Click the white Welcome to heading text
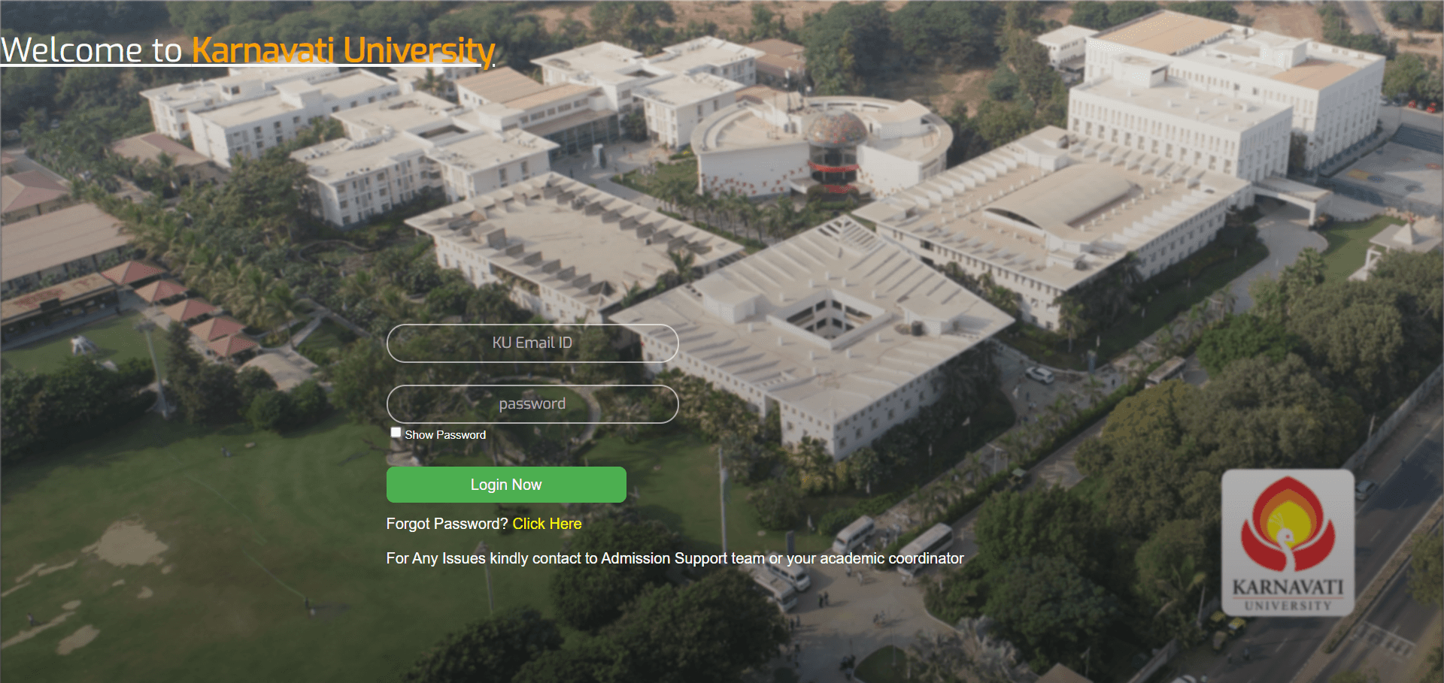 [x=92, y=50]
